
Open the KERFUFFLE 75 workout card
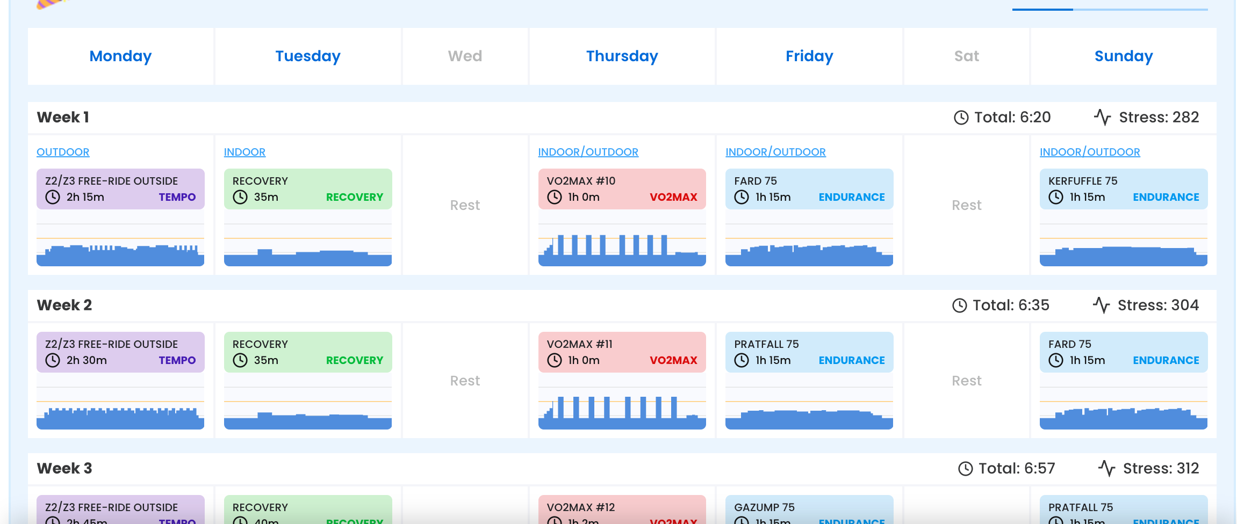[x=1124, y=189]
